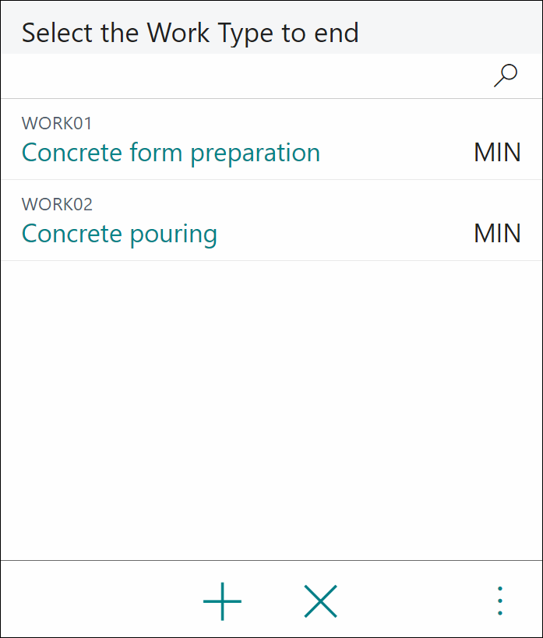Choose the WORK02 list row
Image resolution: width=543 pixels, height=638 pixels.
point(271,220)
